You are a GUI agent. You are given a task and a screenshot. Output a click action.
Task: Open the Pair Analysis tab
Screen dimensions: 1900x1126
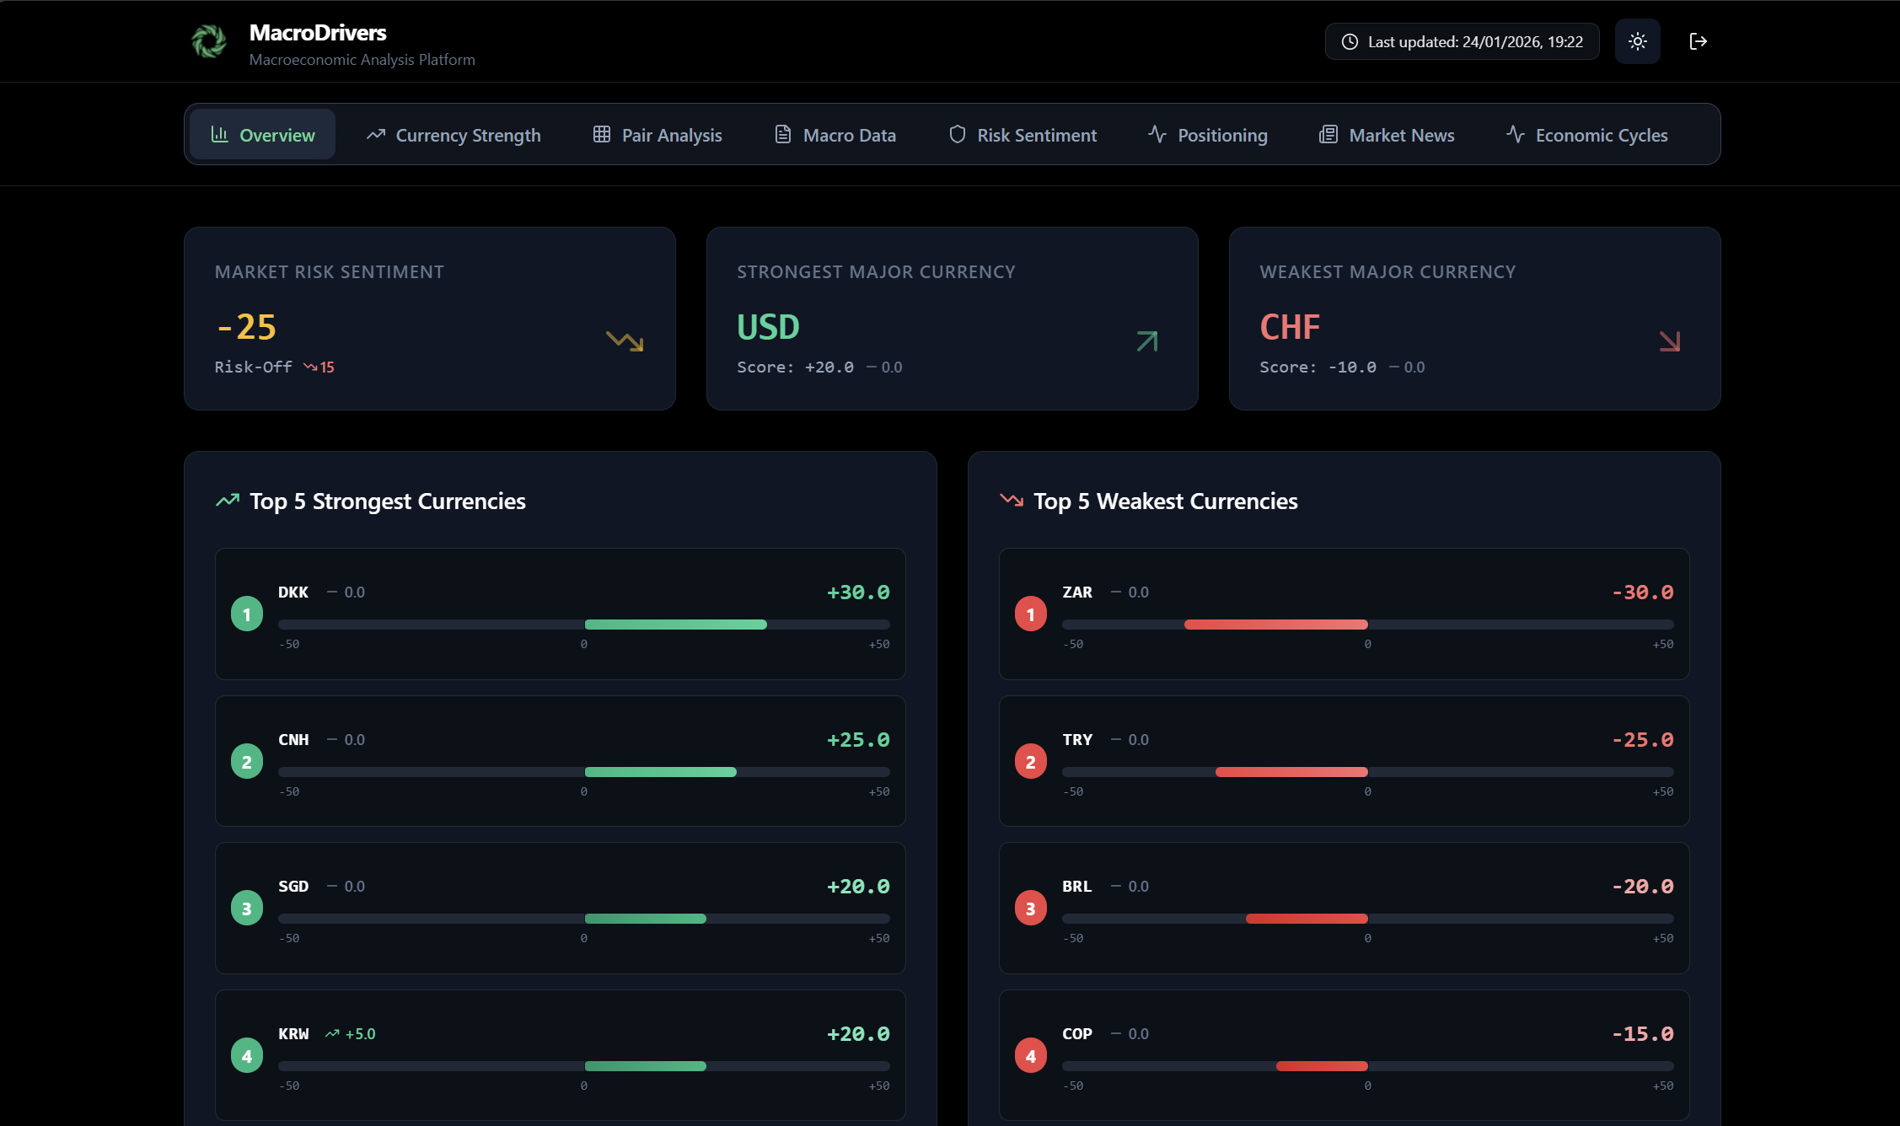pos(657,135)
